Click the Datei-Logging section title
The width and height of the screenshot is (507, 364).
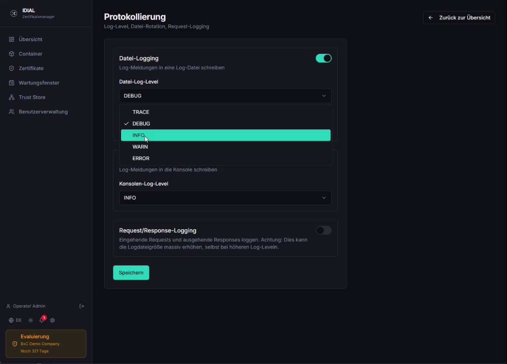[139, 58]
